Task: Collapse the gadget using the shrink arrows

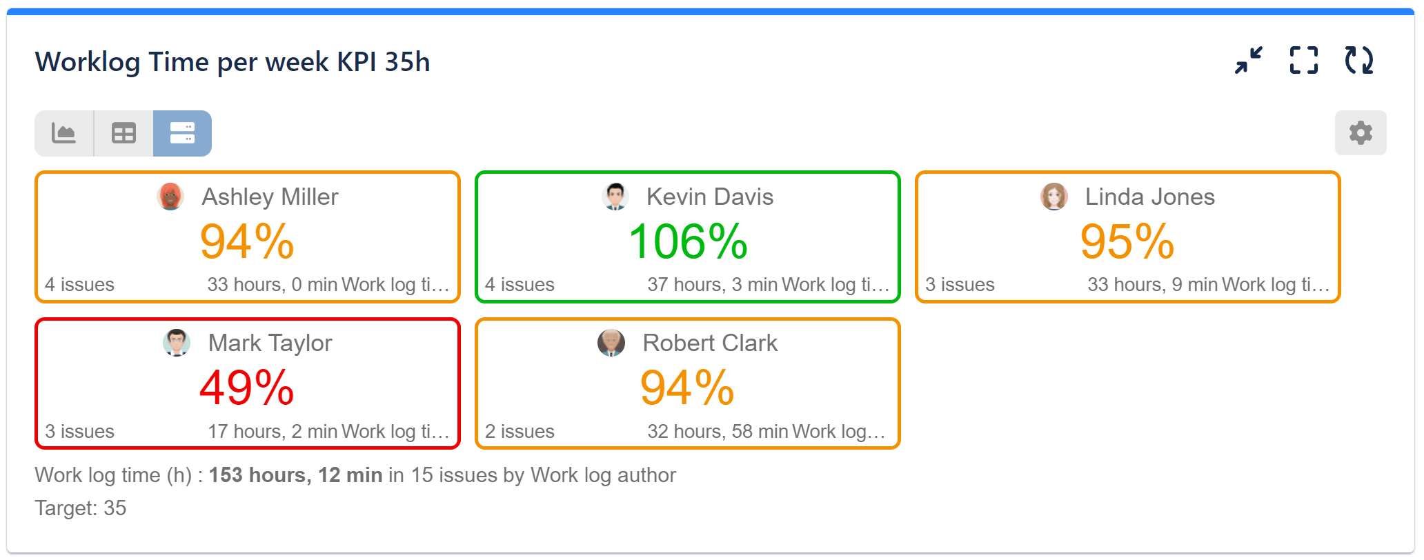Action: pos(1249,61)
